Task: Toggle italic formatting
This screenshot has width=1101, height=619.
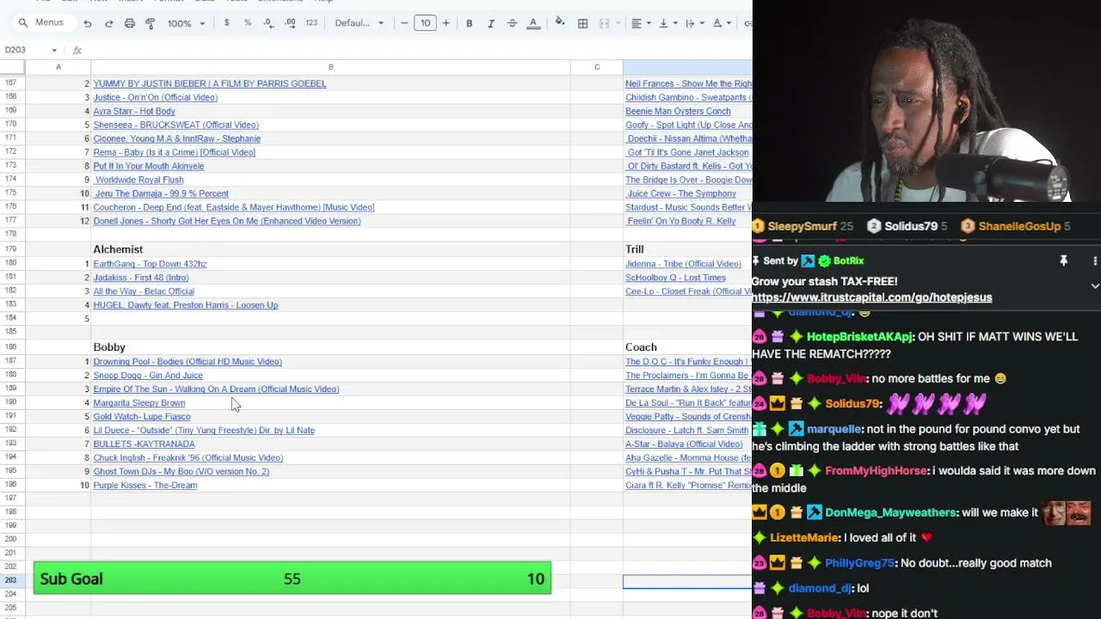Action: click(490, 23)
